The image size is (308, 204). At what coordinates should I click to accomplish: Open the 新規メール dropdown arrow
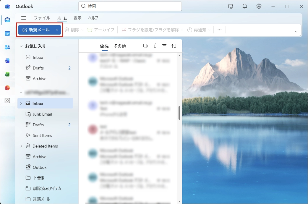[57, 30]
